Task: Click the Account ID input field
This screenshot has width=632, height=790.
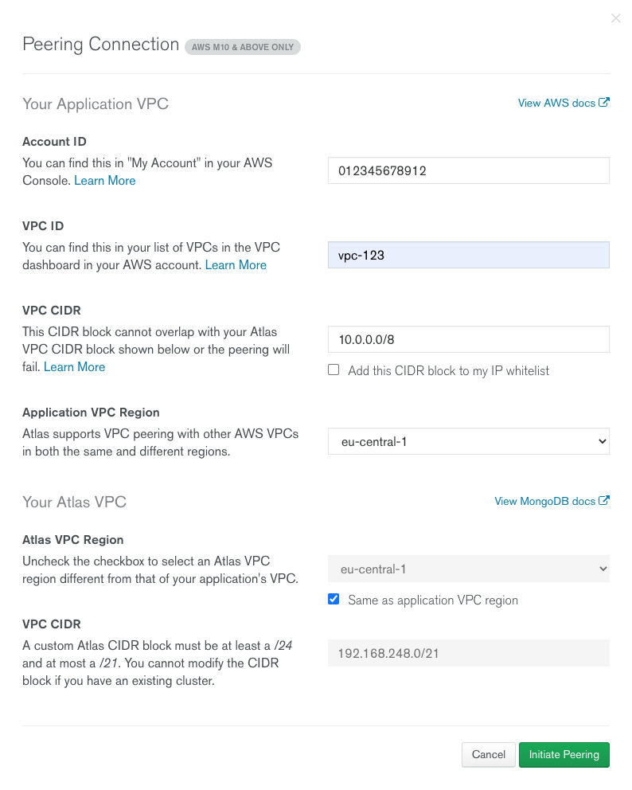Action: [468, 170]
